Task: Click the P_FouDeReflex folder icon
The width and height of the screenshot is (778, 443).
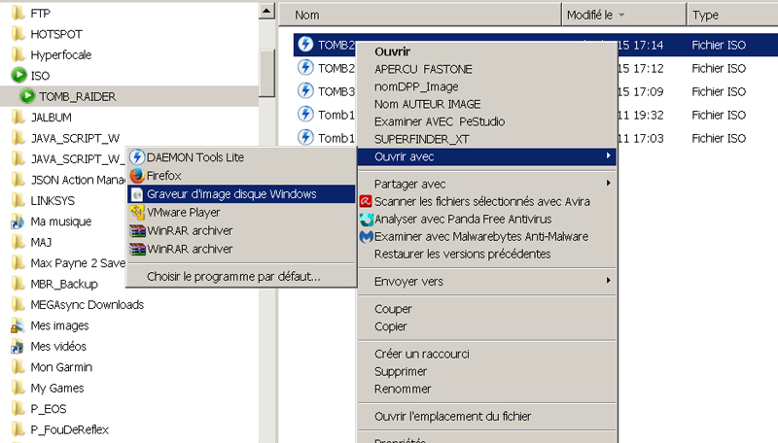Action: point(18,429)
